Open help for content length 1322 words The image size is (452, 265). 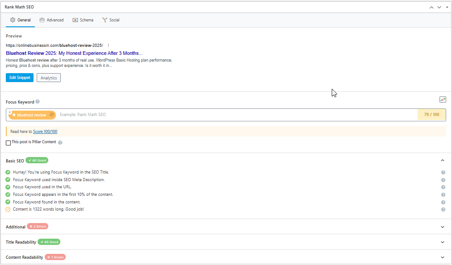(443, 210)
